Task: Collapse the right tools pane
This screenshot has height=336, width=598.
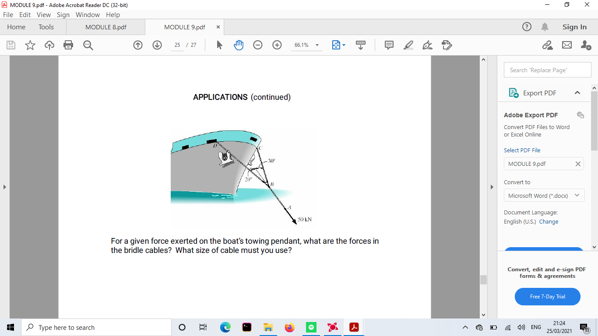Action: click(492, 186)
